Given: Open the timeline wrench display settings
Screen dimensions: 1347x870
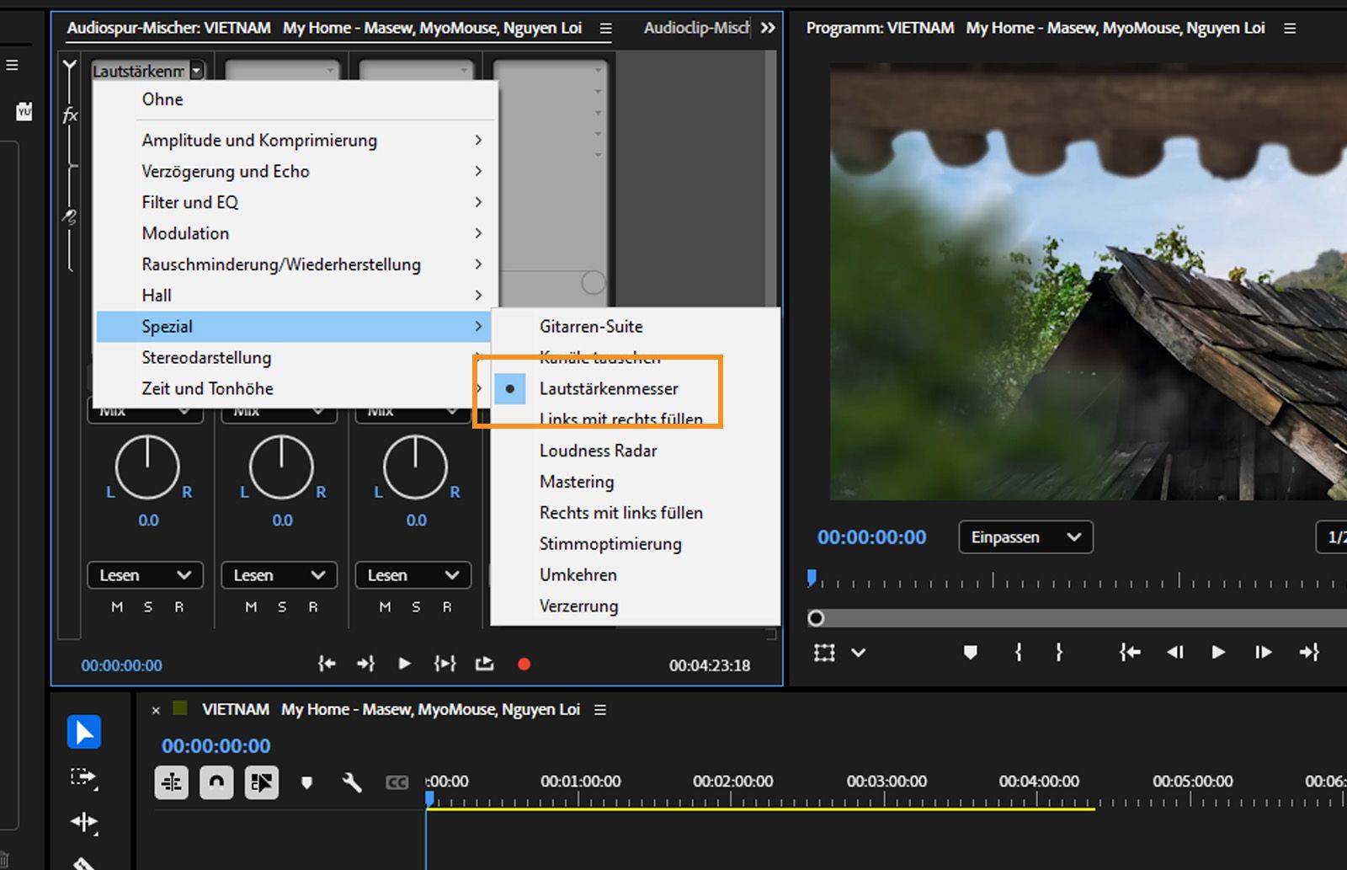Looking at the screenshot, I should coord(352,783).
